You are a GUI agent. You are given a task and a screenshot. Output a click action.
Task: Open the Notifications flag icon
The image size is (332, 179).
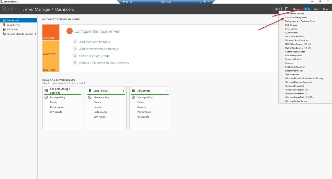click(287, 9)
